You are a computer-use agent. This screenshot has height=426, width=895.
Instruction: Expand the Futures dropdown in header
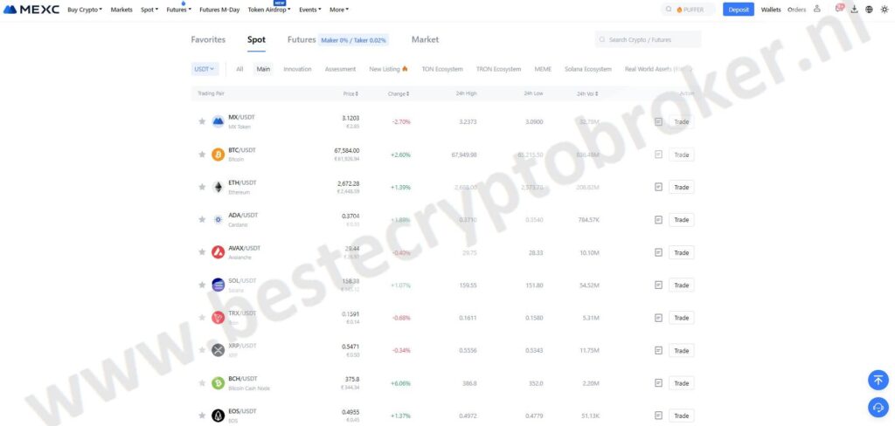click(x=178, y=10)
